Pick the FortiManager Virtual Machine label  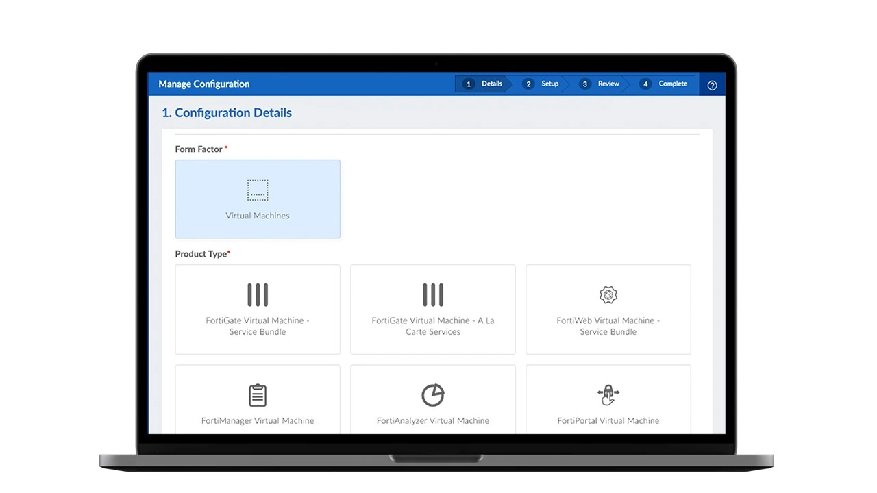[258, 420]
